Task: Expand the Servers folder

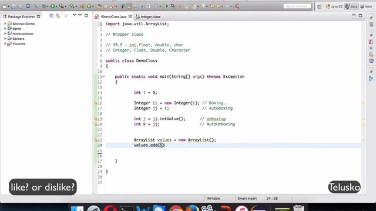Action: tap(5, 39)
